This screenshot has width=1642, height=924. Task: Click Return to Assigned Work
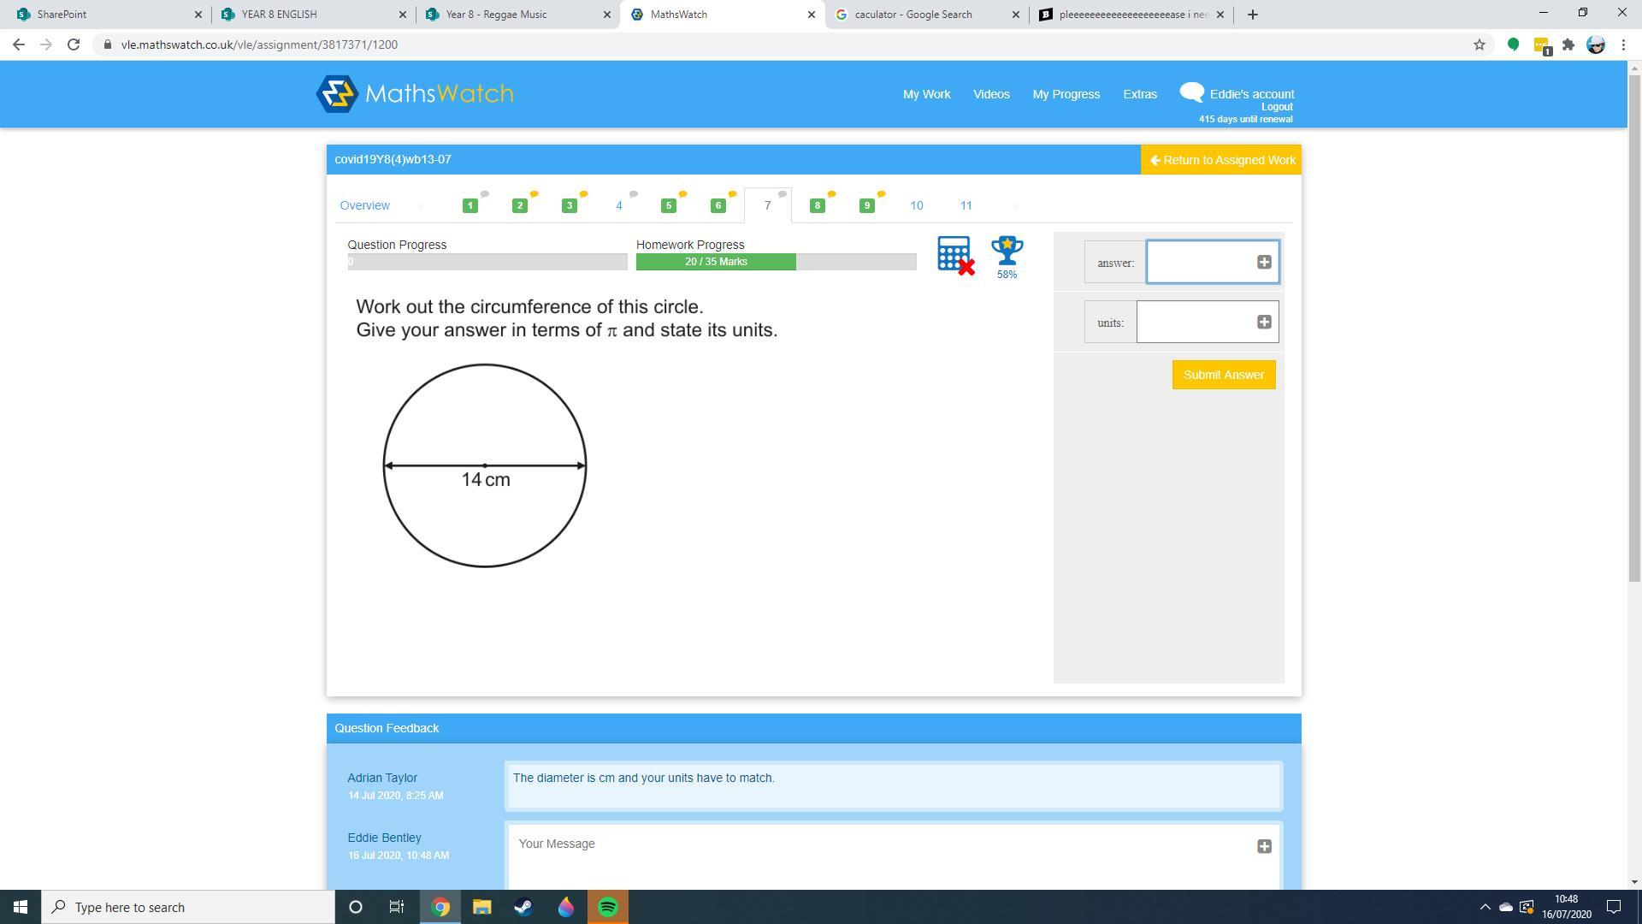pyautogui.click(x=1221, y=160)
